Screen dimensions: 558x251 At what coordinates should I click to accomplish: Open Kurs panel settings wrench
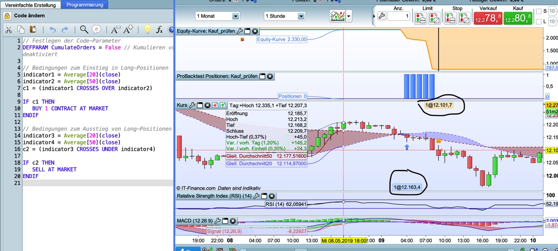point(192,105)
